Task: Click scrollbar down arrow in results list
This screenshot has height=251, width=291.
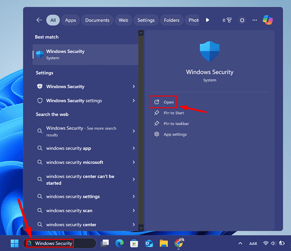Action: [x=141, y=228]
